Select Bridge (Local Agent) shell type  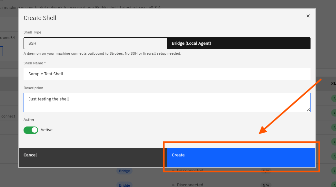[239, 43]
